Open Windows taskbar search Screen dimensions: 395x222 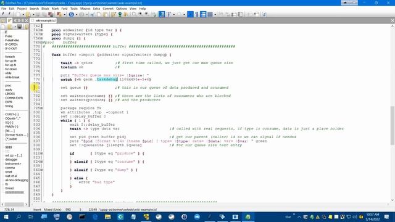coord(19,216)
